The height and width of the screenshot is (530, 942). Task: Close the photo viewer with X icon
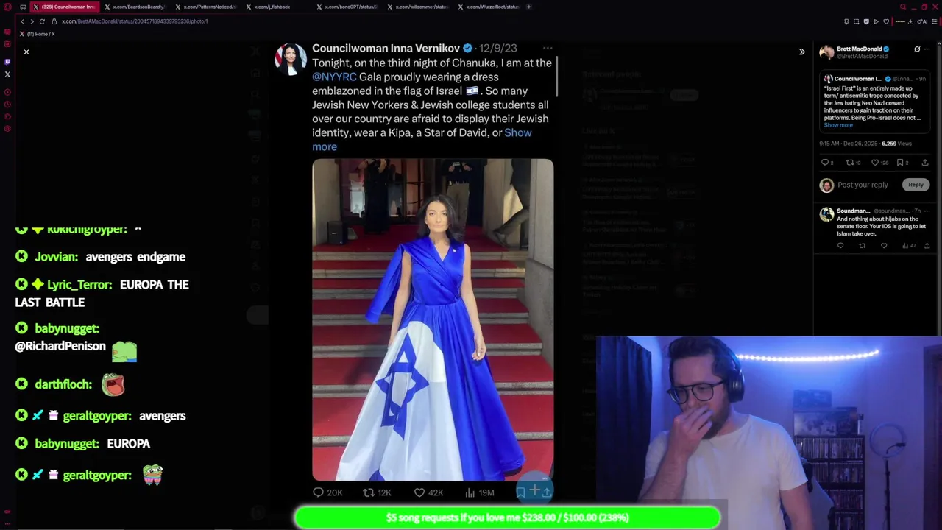click(26, 52)
